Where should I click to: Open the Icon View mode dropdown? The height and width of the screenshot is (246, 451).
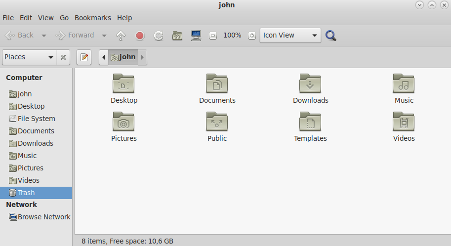pos(290,36)
